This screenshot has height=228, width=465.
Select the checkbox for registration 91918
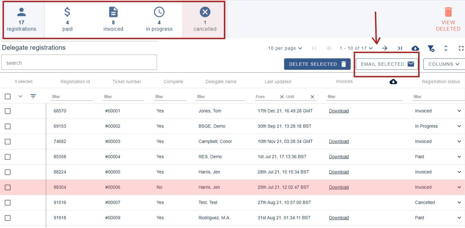point(8,218)
